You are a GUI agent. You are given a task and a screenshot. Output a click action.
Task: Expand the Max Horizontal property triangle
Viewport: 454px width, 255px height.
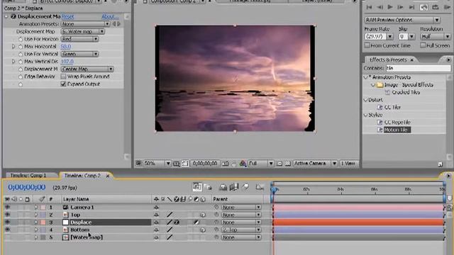[x=13, y=46]
